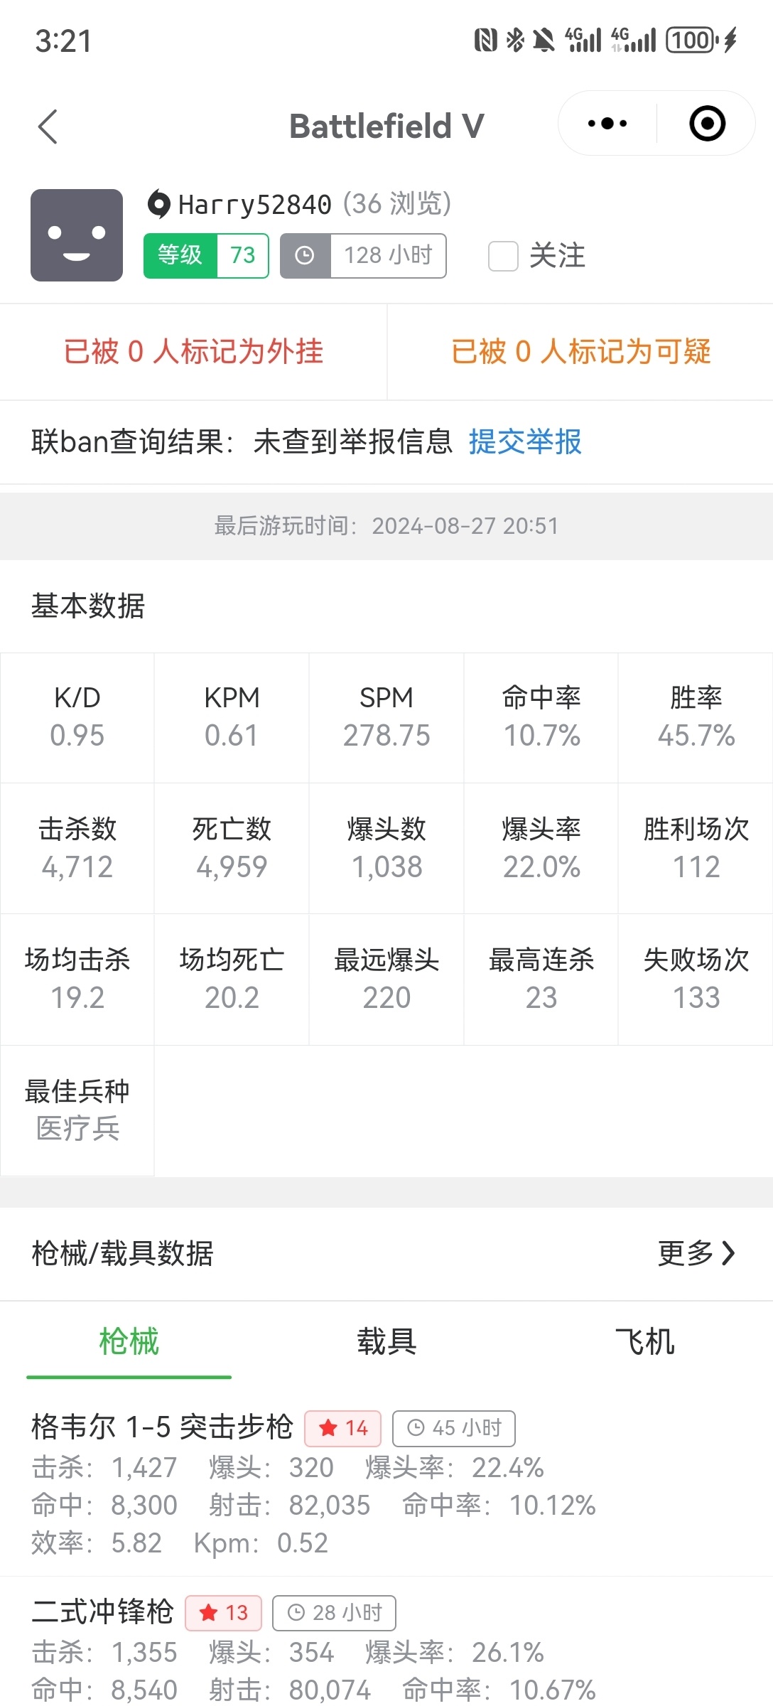
Task: Tap the player avatar image
Action: [77, 235]
